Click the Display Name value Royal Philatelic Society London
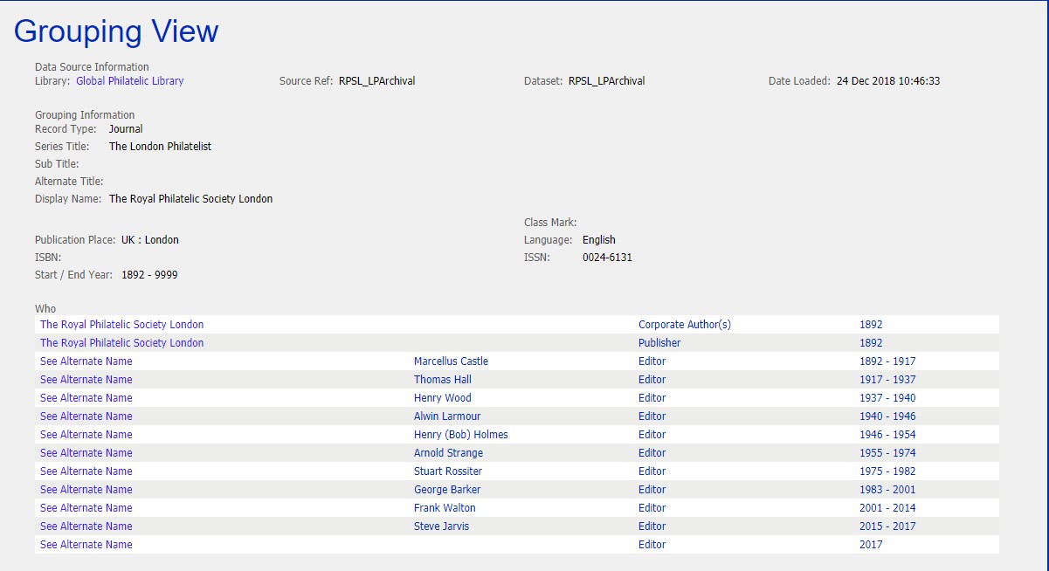1049x571 pixels. (191, 199)
